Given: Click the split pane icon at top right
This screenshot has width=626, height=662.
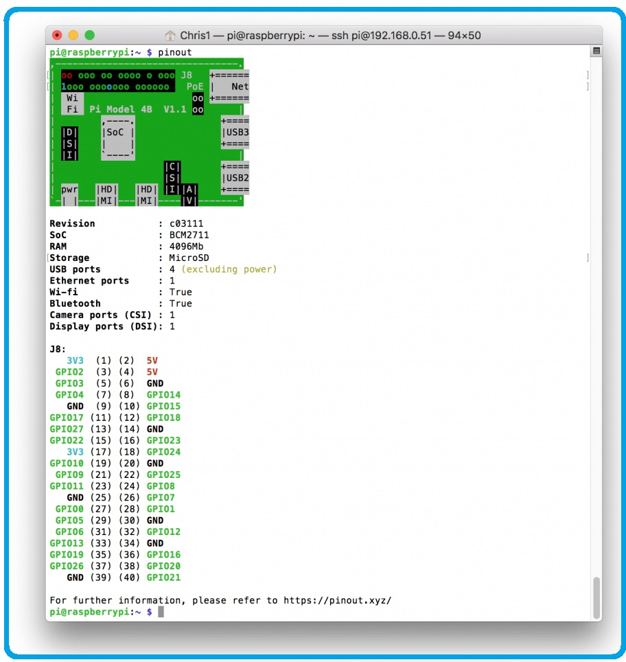Looking at the screenshot, I should (596, 51).
